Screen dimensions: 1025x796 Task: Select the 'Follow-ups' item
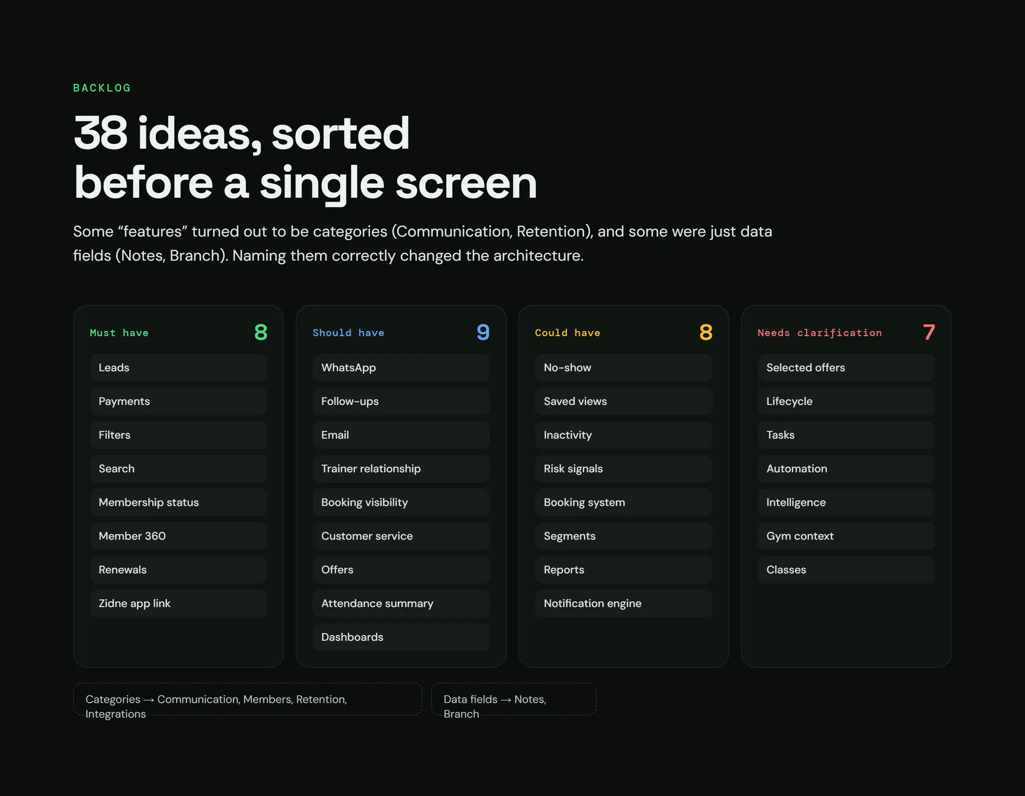point(401,401)
